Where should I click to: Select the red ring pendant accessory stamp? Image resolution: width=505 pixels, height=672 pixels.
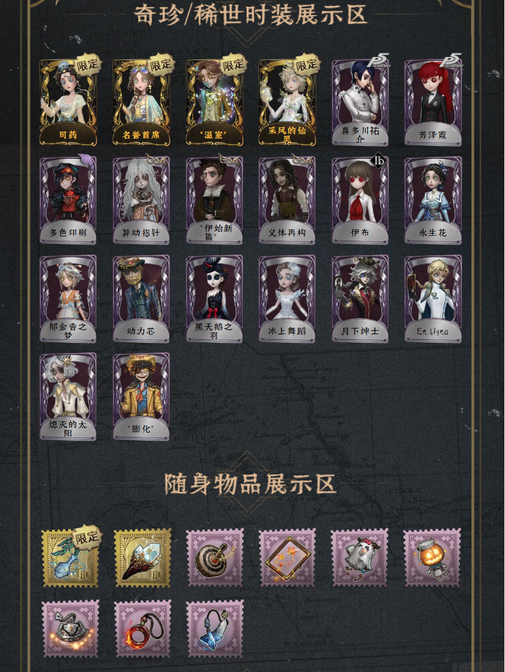click(143, 629)
